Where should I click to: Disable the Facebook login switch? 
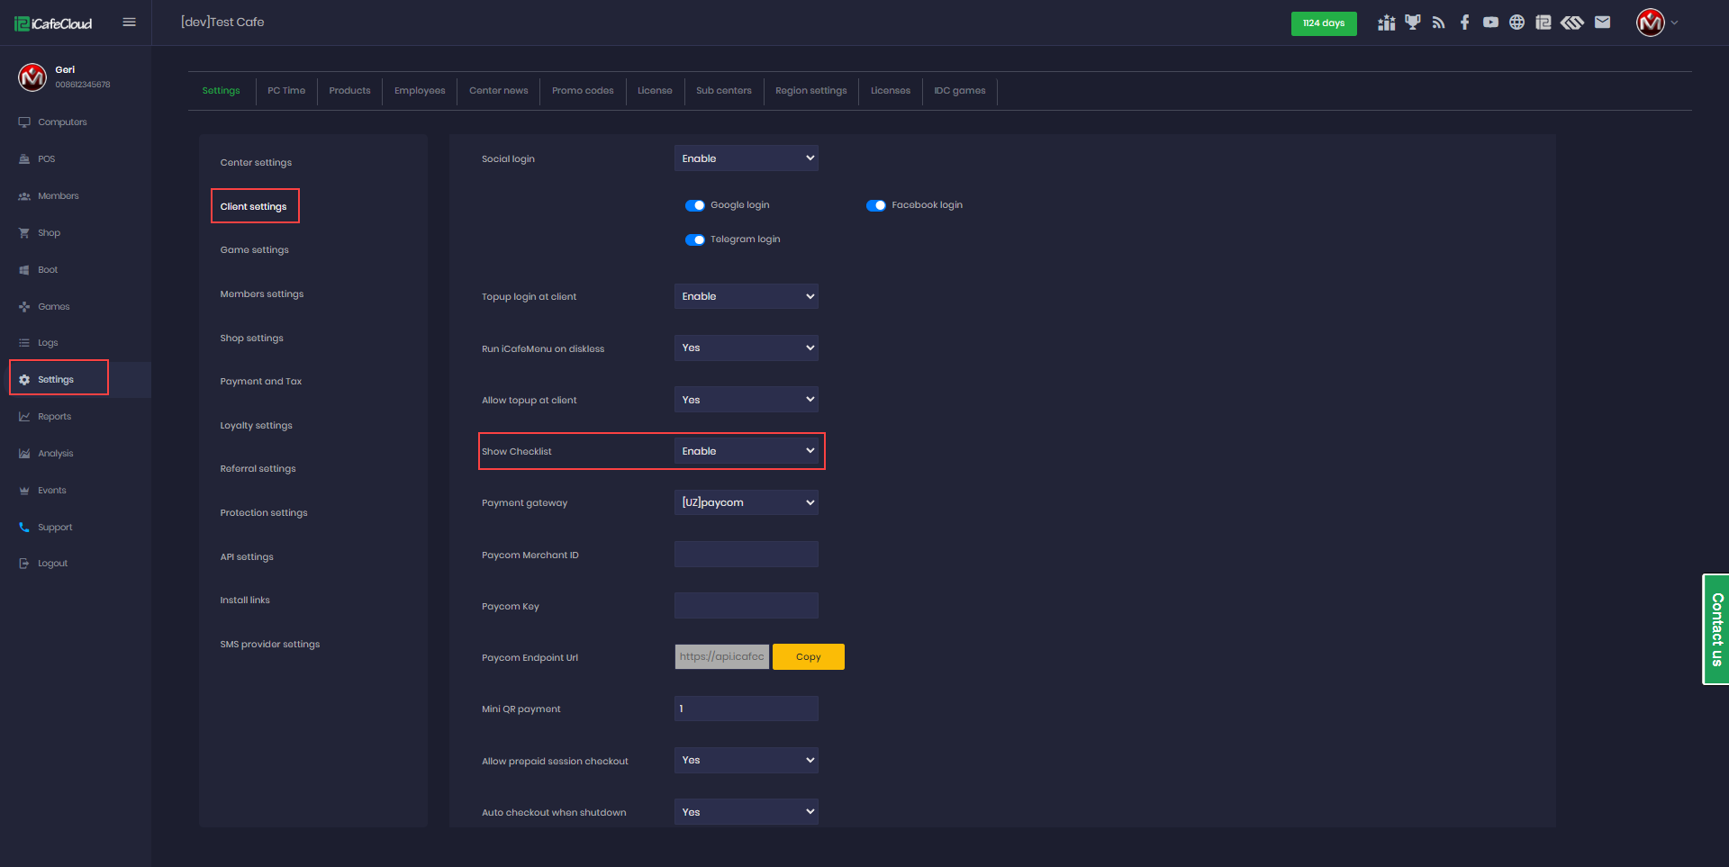coord(875,205)
